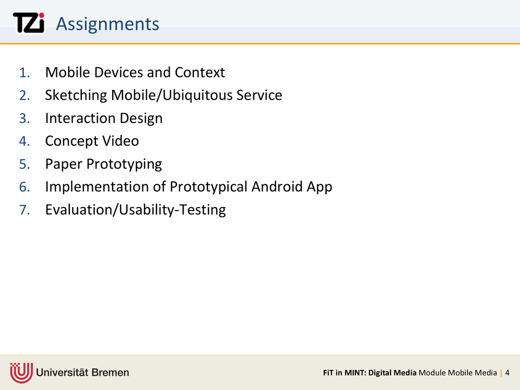The height and width of the screenshot is (390, 520).
Task: Click the orange separator bar in footer
Action: coord(501,373)
